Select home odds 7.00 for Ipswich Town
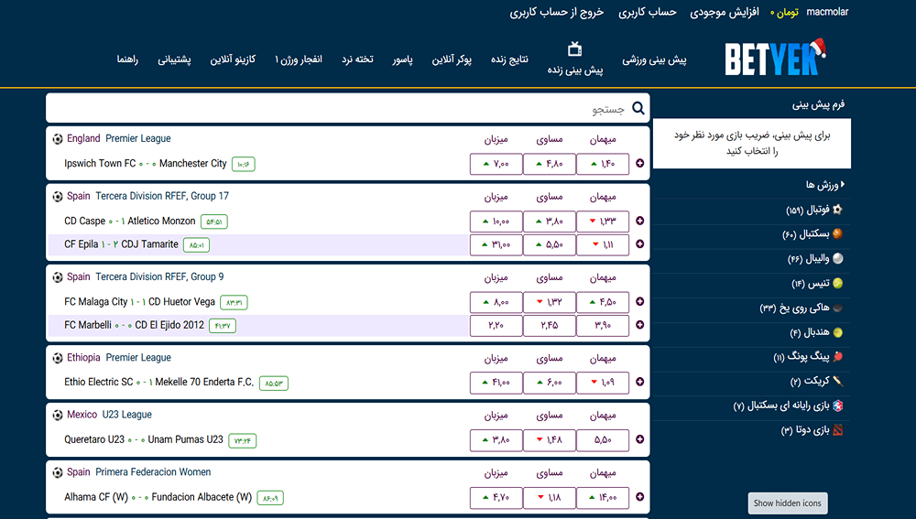 (496, 164)
